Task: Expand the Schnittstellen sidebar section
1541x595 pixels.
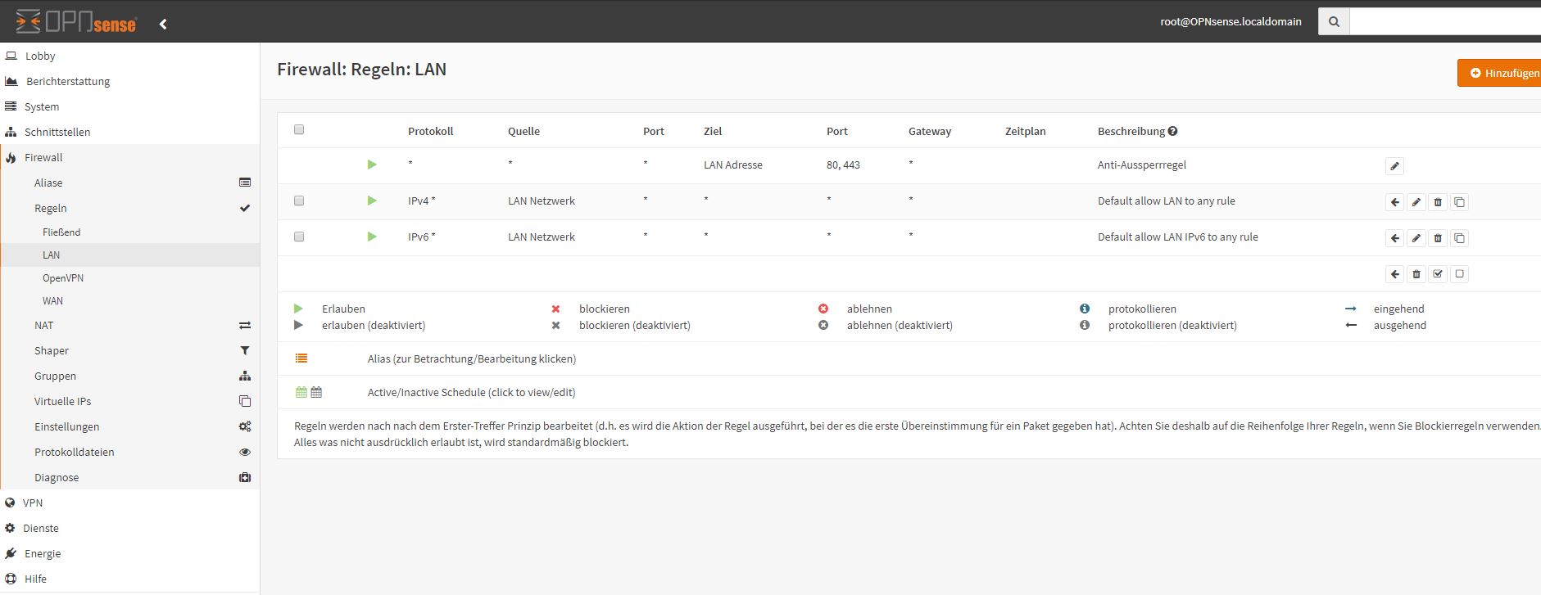Action: [x=57, y=132]
